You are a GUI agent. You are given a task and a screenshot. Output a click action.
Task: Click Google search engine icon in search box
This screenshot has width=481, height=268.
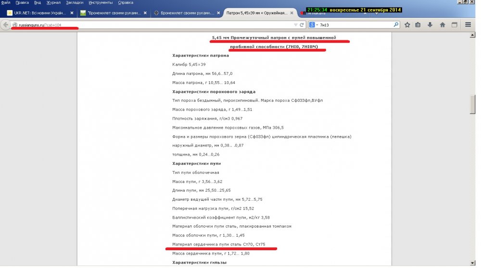(312, 25)
